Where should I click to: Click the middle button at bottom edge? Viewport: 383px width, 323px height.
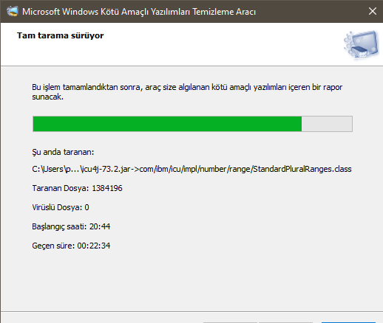(x=285, y=322)
